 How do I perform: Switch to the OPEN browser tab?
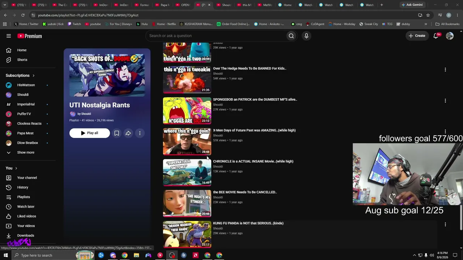(183, 5)
